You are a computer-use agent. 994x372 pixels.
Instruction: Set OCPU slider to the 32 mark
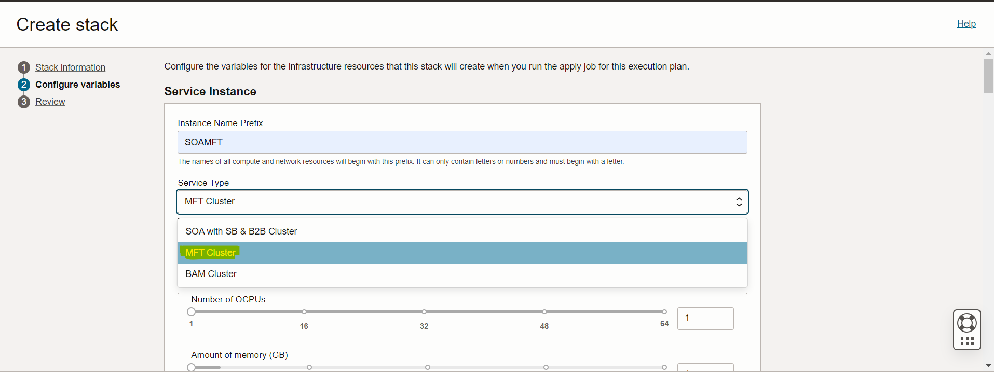point(424,312)
